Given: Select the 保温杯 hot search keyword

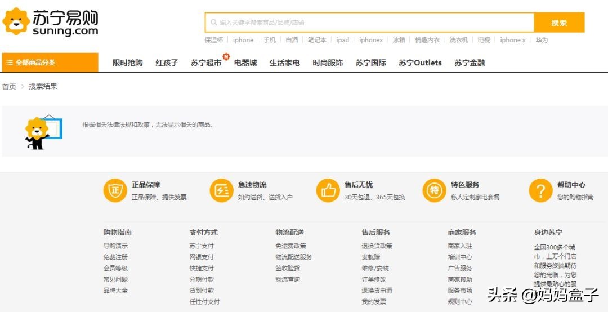Looking at the screenshot, I should 214,40.
